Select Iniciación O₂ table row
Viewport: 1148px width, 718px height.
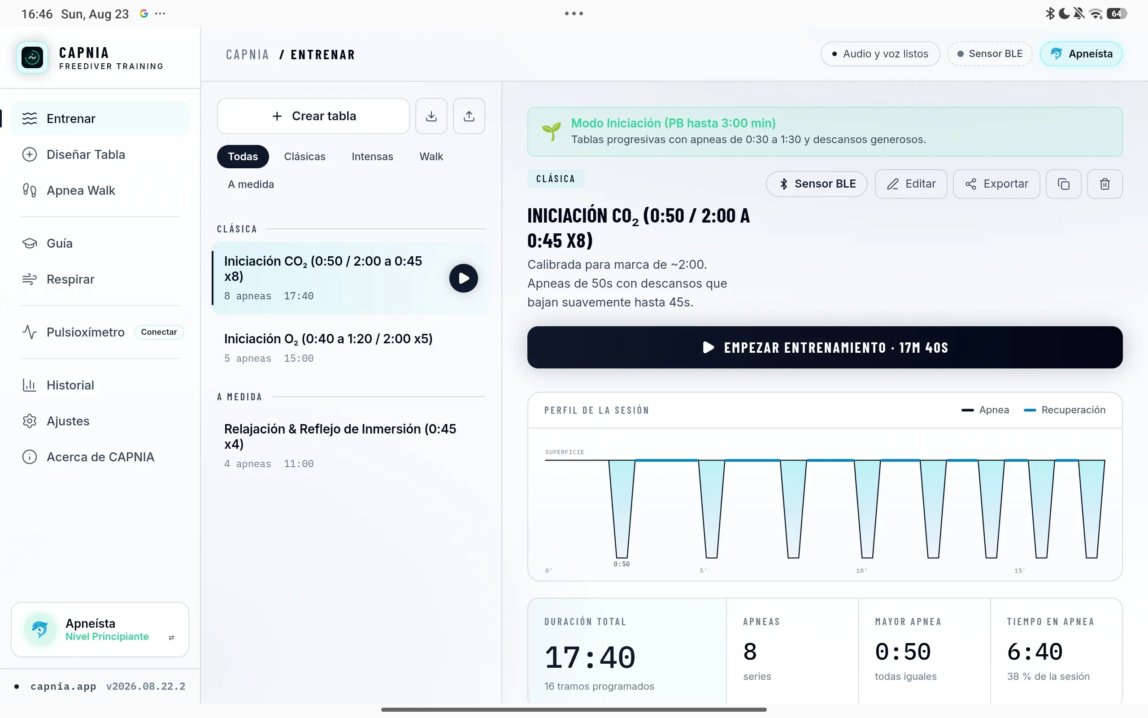(x=350, y=348)
